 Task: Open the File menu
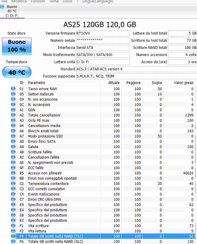pyautogui.click(x=4, y=1)
